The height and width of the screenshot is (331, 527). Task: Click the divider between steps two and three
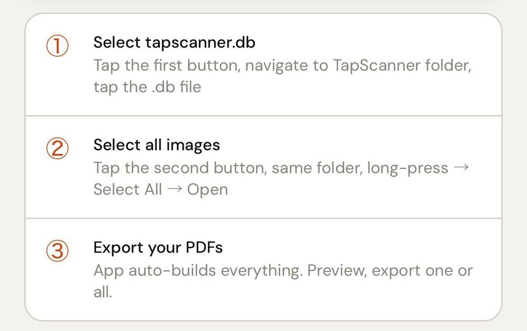point(263,218)
